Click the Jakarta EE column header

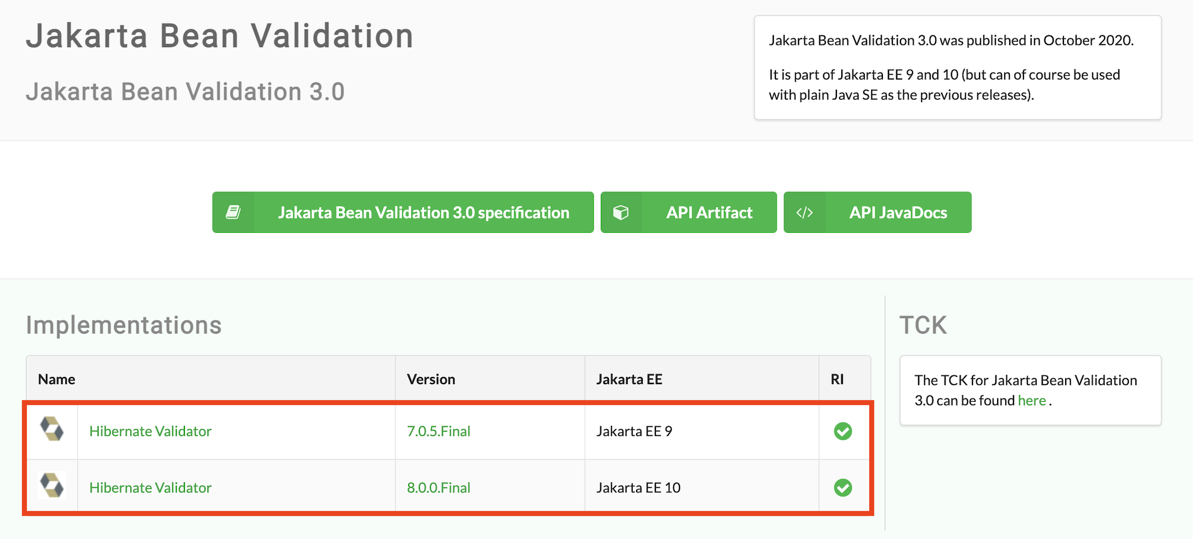pos(629,379)
